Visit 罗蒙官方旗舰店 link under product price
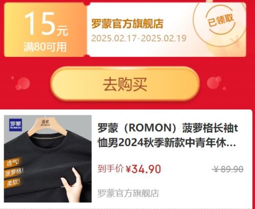Image resolution: width=255 pixels, height=209 pixels. point(128,193)
